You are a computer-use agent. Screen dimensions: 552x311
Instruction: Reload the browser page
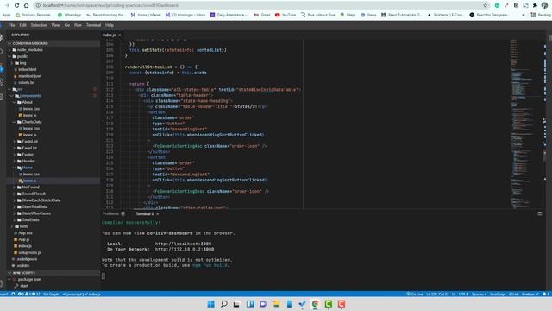click(16, 5)
